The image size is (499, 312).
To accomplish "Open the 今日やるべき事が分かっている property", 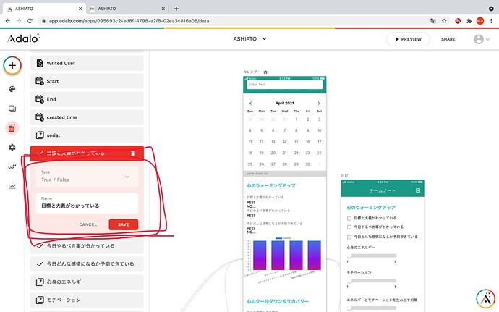I will click(x=87, y=246).
